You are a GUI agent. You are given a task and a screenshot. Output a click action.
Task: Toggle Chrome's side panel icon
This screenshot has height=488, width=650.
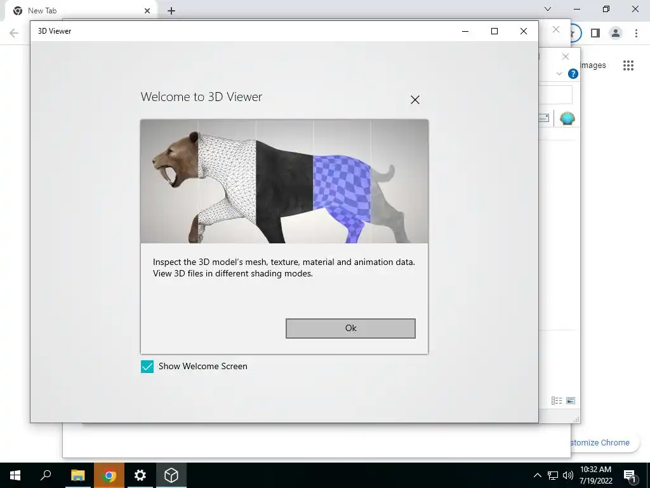pos(595,33)
